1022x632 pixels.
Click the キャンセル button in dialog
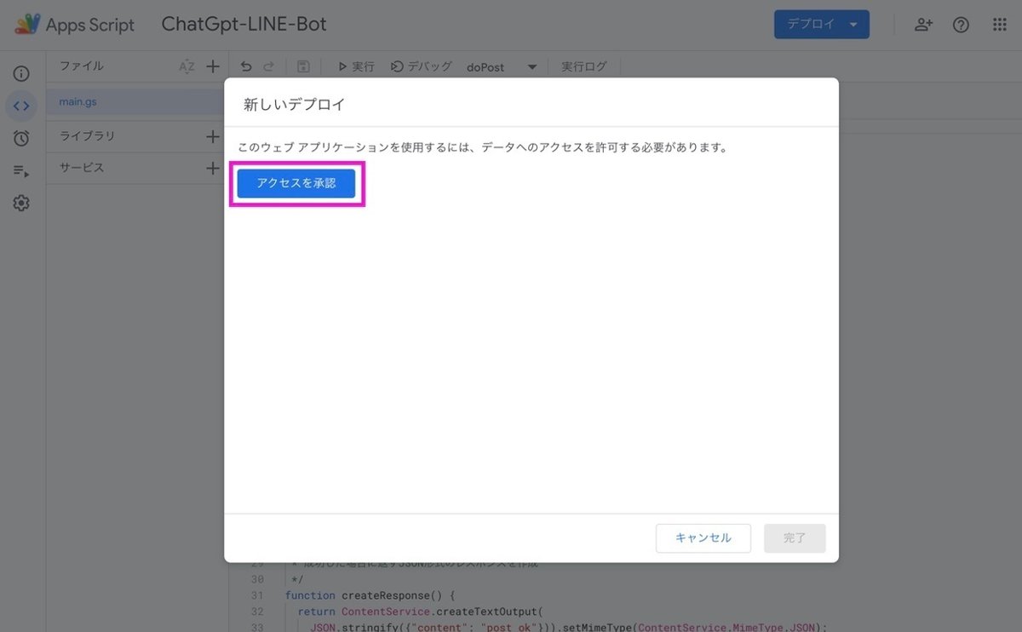pyautogui.click(x=703, y=538)
